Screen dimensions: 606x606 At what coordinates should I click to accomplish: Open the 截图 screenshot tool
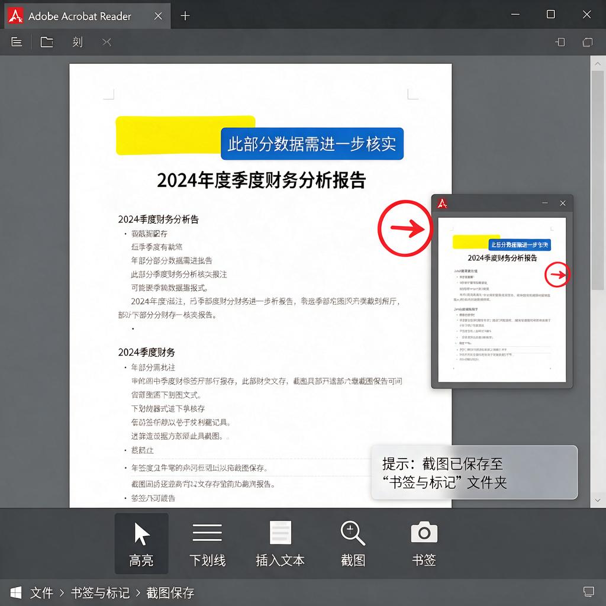[x=353, y=543]
